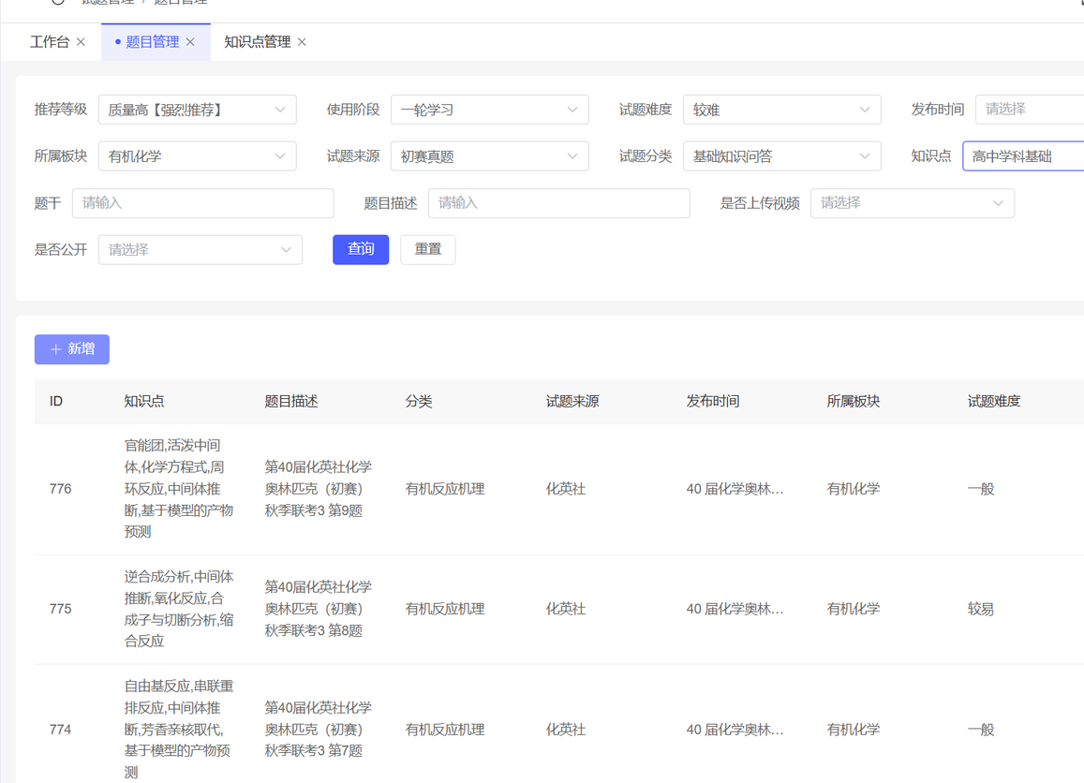
Task: Close the 工作台 tab
Action: tap(81, 42)
